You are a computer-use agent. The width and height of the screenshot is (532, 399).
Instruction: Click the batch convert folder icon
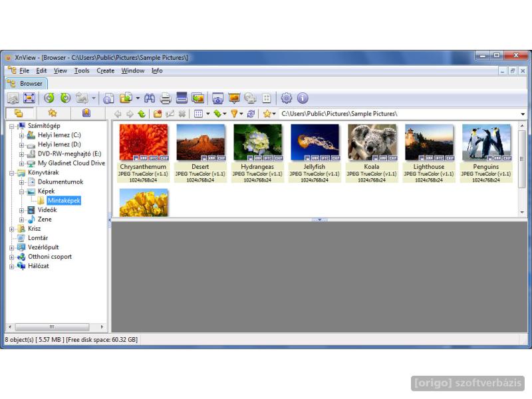click(126, 98)
